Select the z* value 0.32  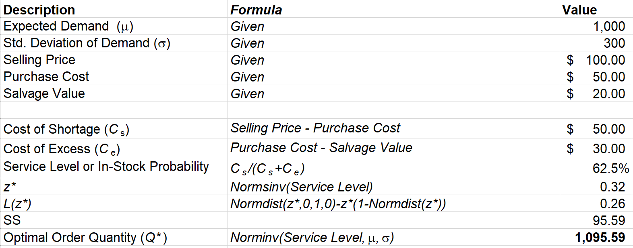(596, 187)
